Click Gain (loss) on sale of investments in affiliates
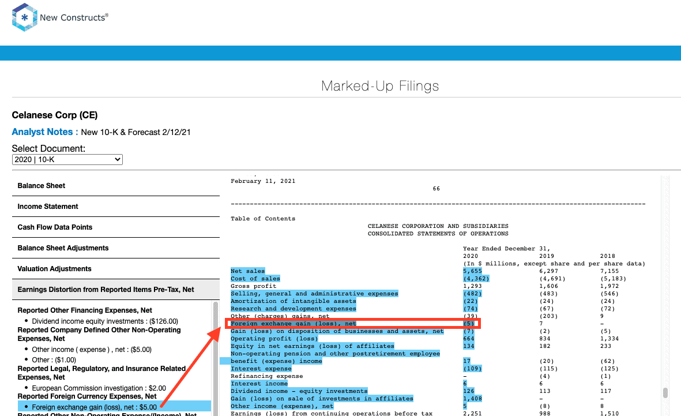Viewport: 681px width, 416px height. [322, 399]
